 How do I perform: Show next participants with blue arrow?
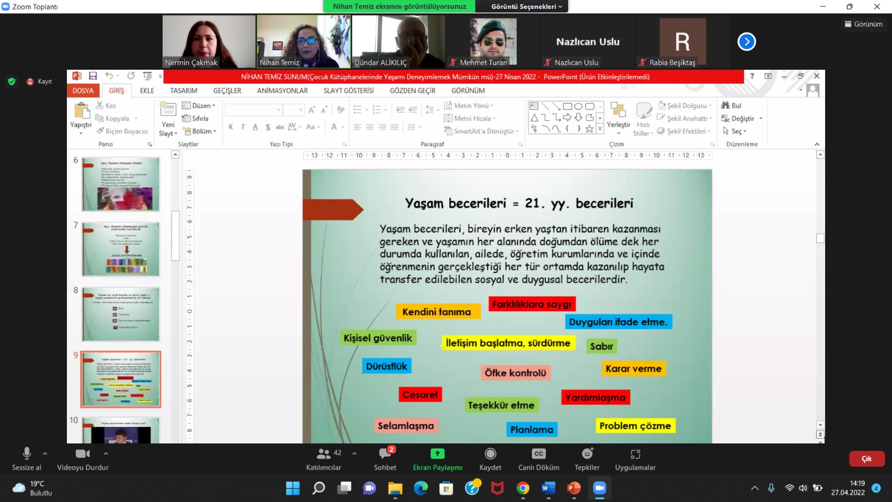746,42
